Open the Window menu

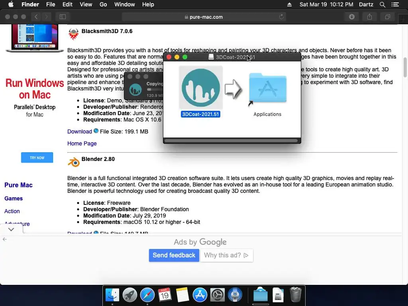(125, 4)
